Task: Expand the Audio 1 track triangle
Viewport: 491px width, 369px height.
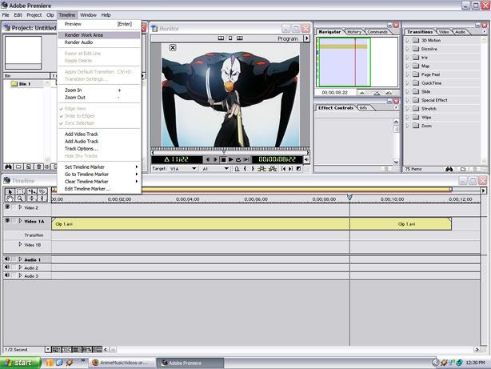Action: 20,259
